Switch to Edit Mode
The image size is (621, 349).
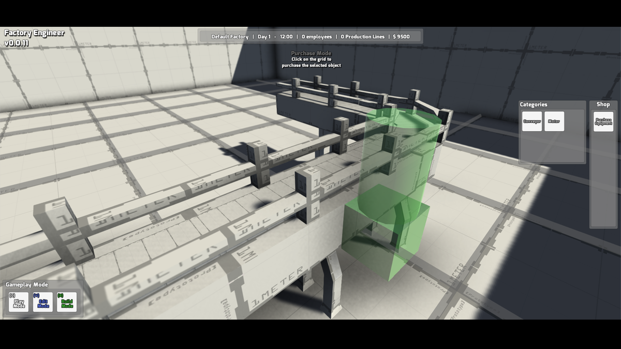(43, 302)
